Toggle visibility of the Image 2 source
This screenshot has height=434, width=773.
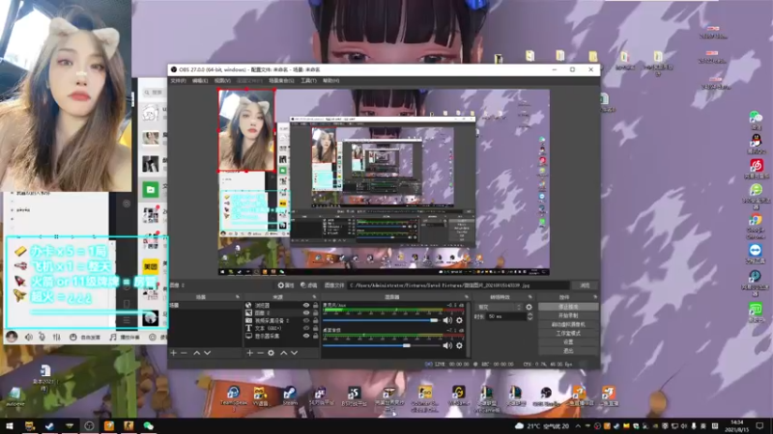point(306,312)
